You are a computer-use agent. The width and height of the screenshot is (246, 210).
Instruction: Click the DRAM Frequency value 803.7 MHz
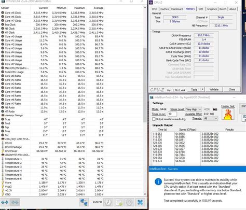[203, 35]
